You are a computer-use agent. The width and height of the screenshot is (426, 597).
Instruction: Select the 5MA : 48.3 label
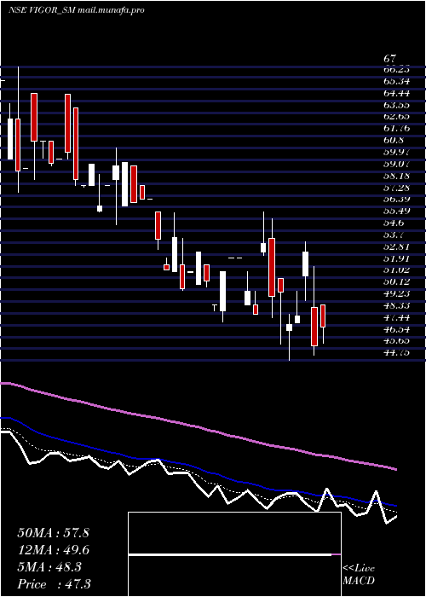pyautogui.click(x=49, y=567)
